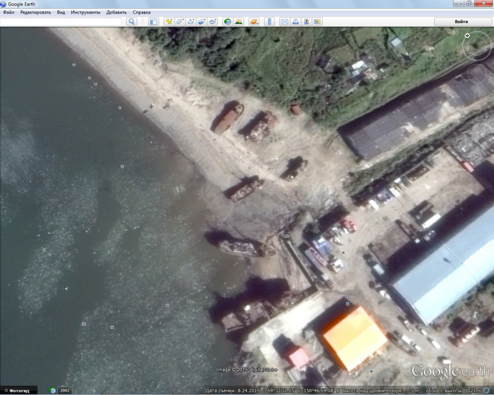494x395 pixels.
Task: Click the N north compass marker
Action: 467,36
